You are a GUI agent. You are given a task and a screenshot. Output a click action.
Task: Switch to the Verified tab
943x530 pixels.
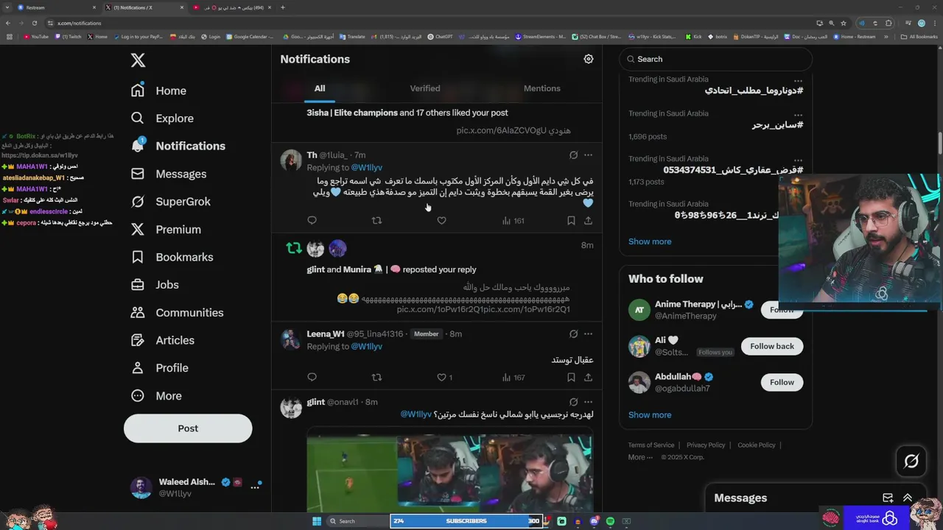(425, 88)
